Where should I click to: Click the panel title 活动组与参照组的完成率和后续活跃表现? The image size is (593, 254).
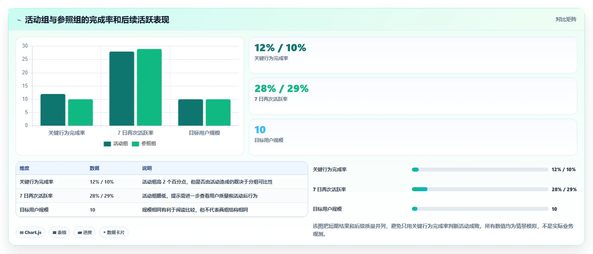(97, 20)
